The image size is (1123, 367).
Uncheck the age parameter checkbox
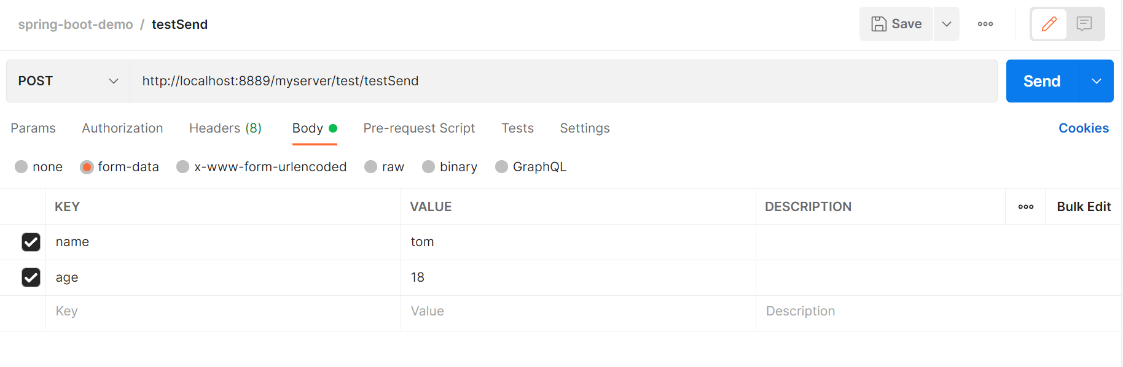click(x=31, y=277)
